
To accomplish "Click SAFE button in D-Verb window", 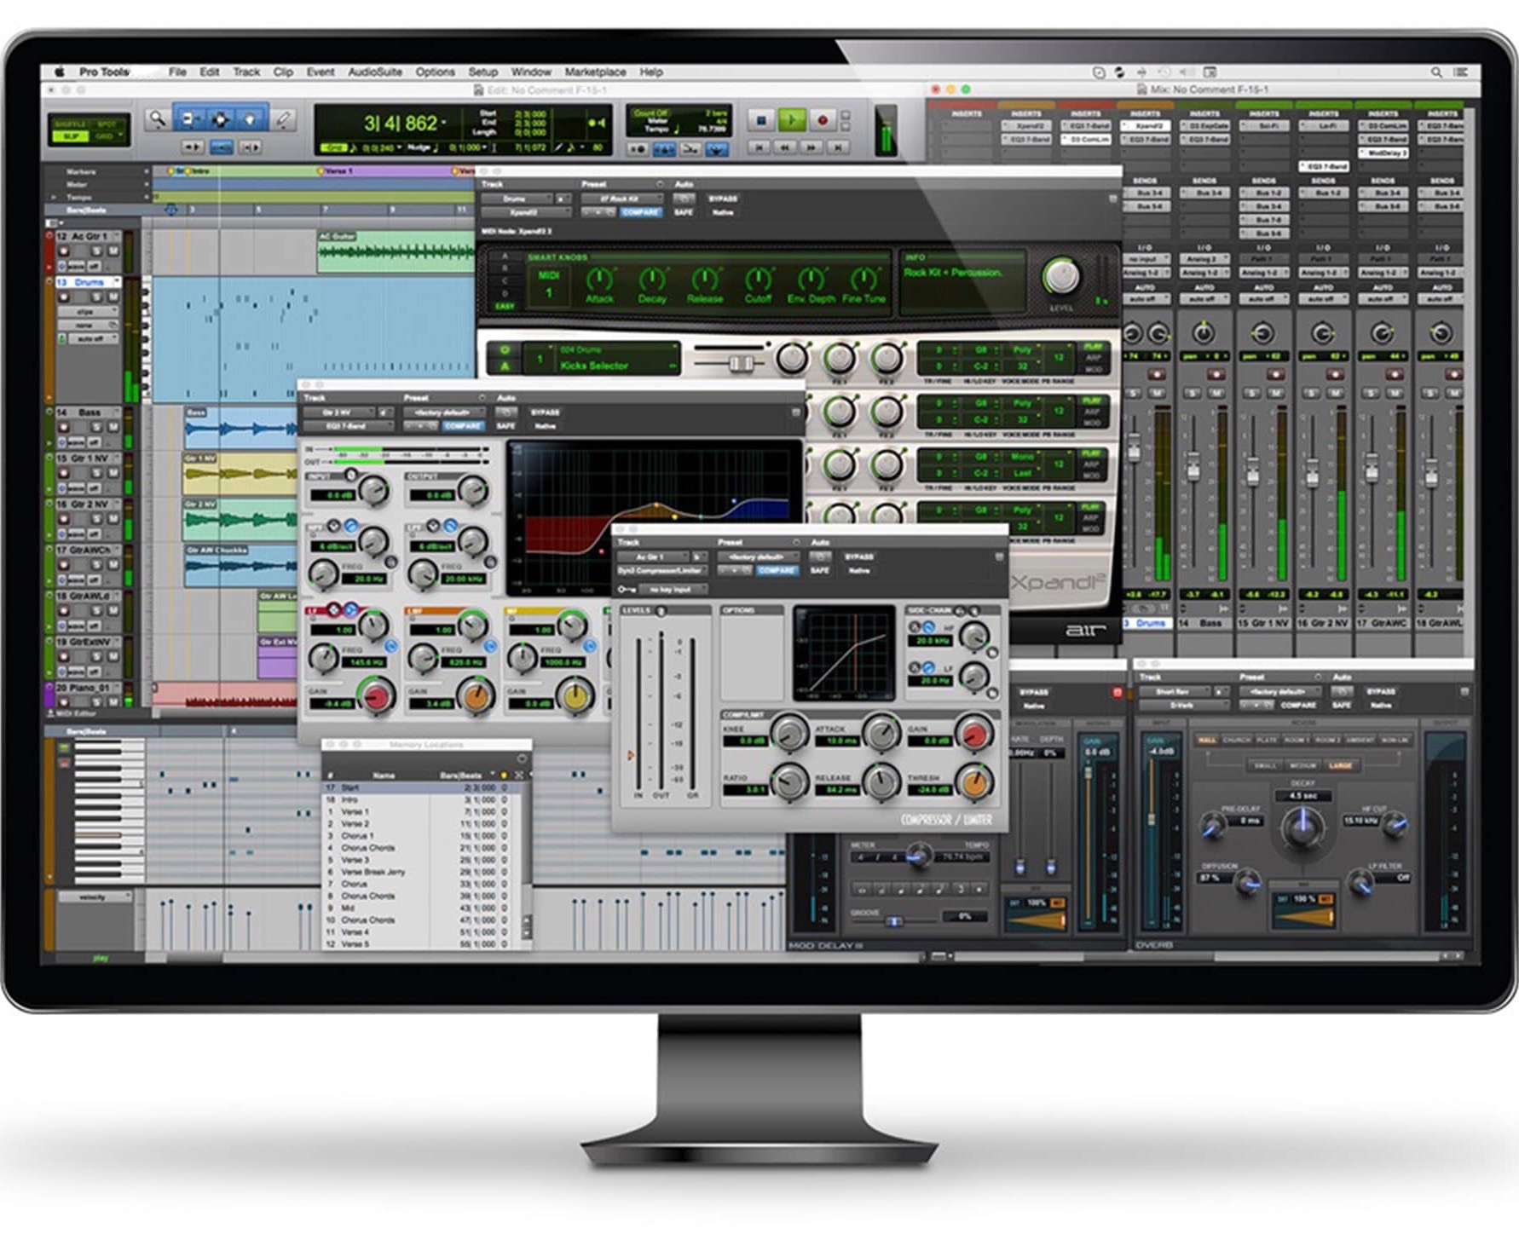I will [x=1342, y=706].
